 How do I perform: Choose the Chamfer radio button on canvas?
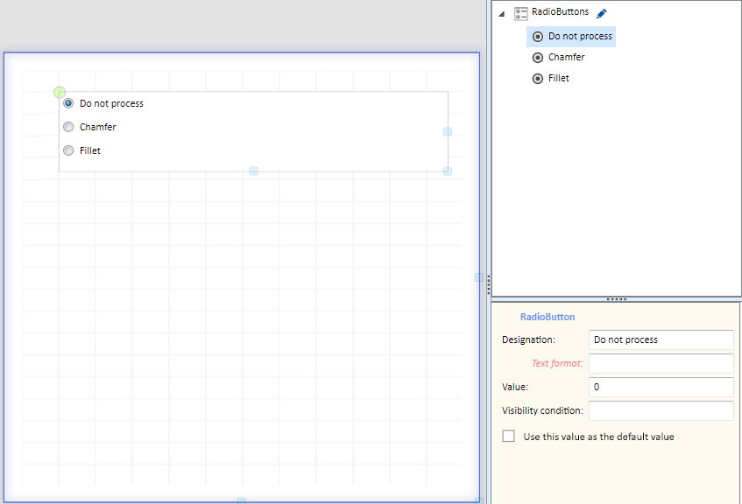[x=68, y=127]
